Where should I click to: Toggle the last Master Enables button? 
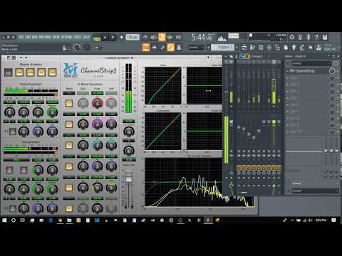click(x=53, y=73)
